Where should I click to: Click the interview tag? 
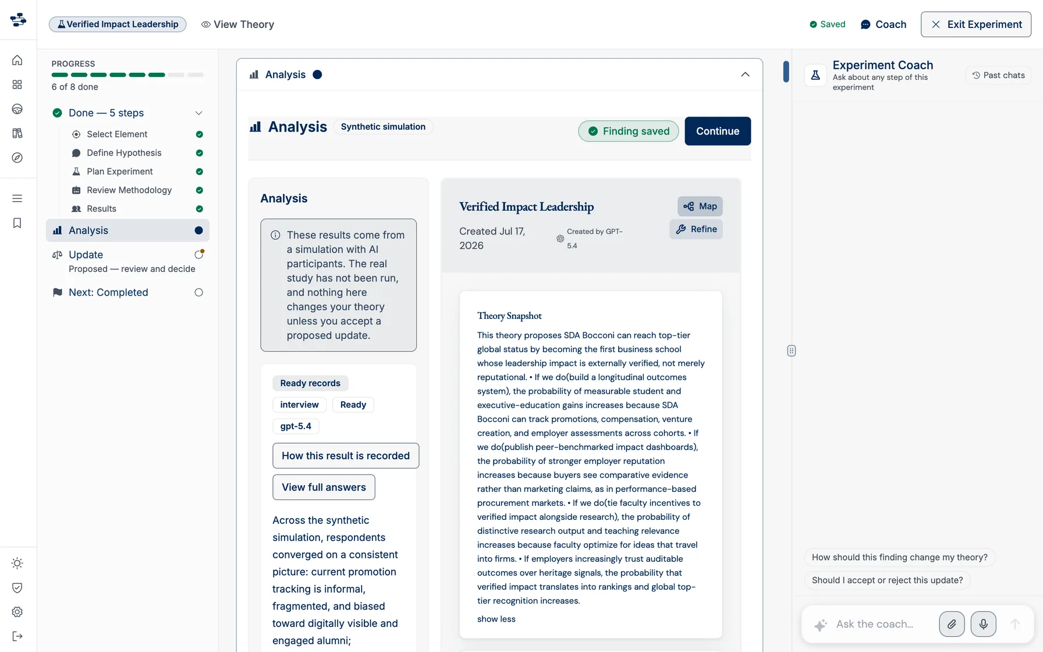pyautogui.click(x=299, y=405)
